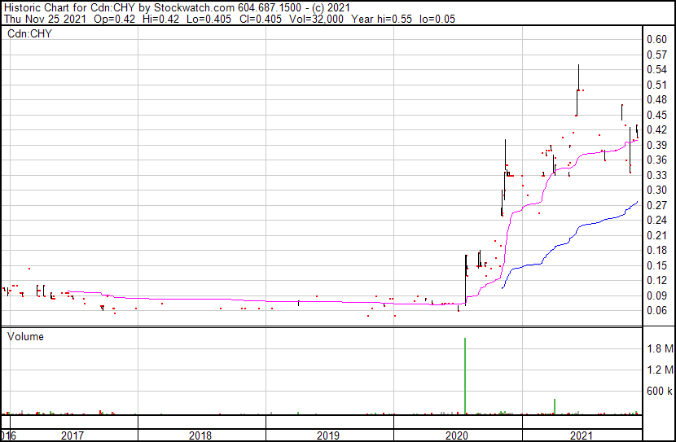Click the blue long-term moving average line
Image resolution: width=676 pixels, height=442 pixels.
tap(569, 240)
